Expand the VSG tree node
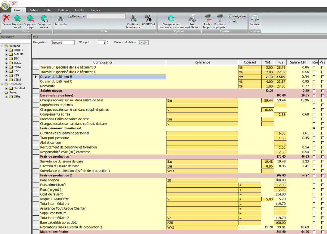 coord(6,75)
